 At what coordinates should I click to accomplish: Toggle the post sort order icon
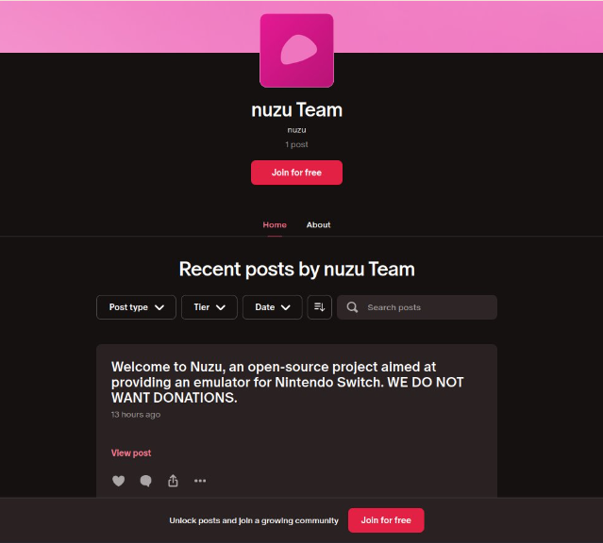320,307
